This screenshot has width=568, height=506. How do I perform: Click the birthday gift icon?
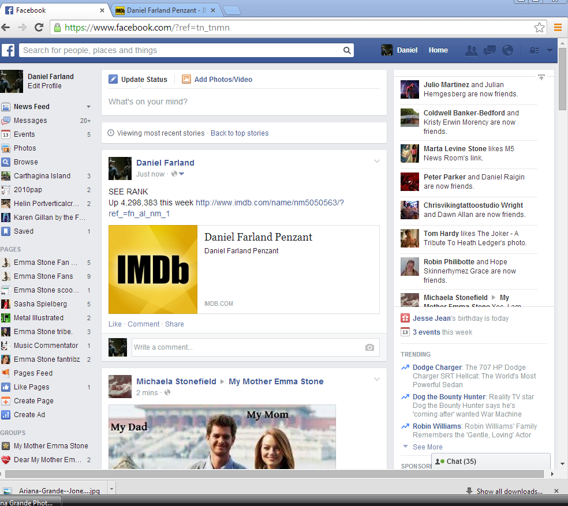(x=405, y=318)
